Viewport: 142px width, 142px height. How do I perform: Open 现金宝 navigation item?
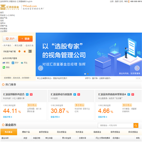(7, 15)
